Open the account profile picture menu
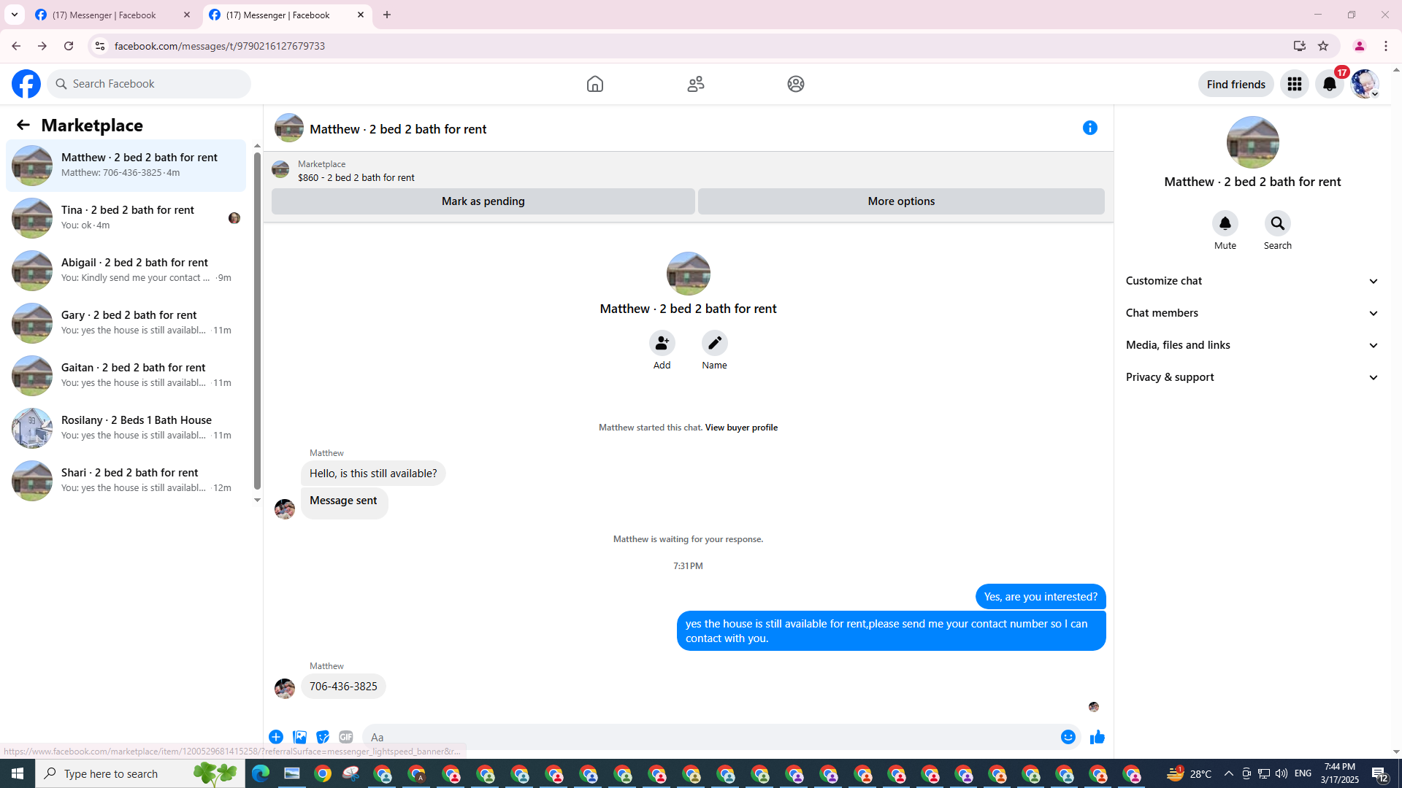The height and width of the screenshot is (788, 1402). (1365, 84)
